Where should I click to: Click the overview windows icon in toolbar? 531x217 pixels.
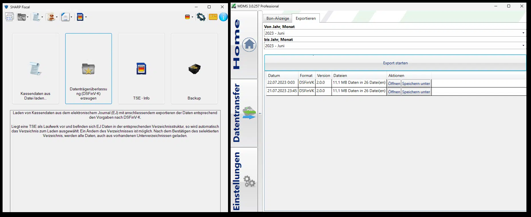9,17
